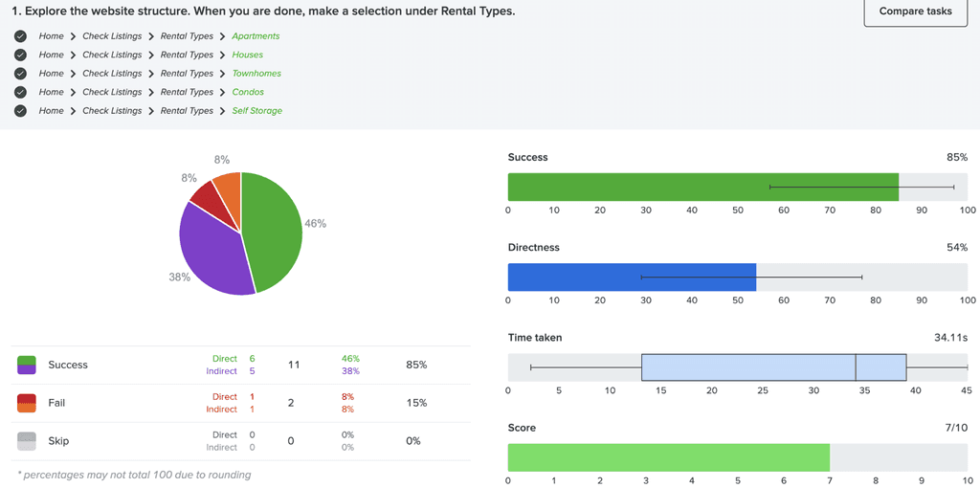Select the Apartments destination link

click(256, 36)
